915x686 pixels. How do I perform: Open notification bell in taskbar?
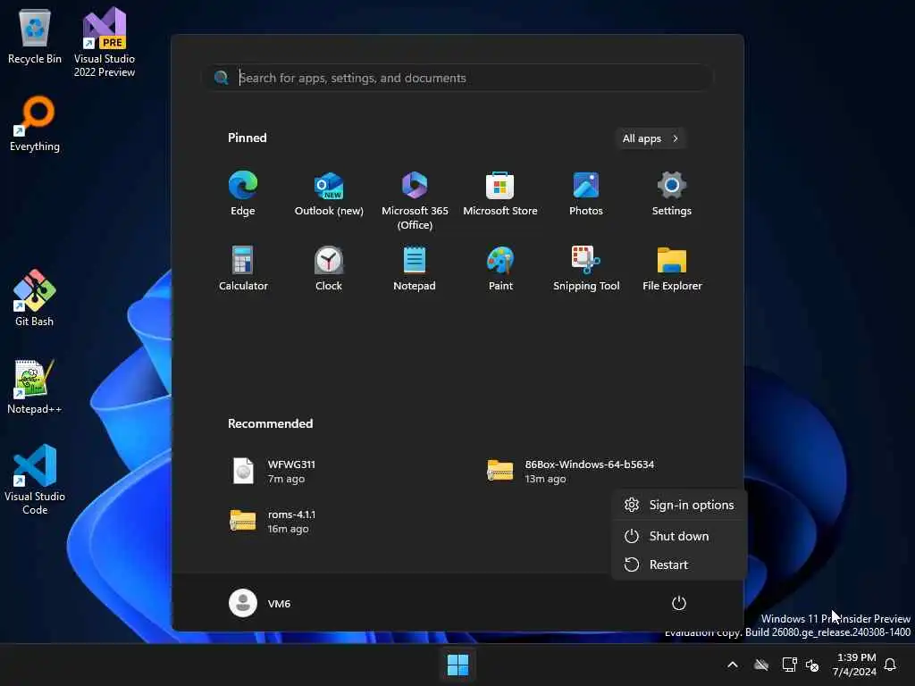pos(890,665)
